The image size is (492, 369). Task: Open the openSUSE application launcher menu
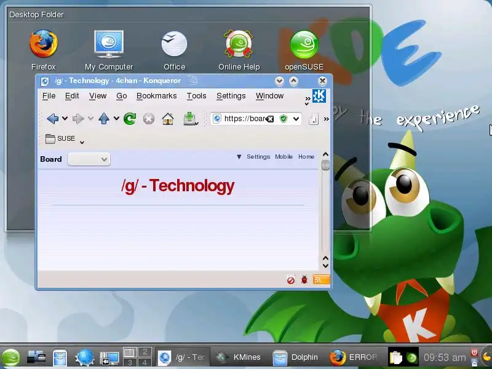[x=10, y=358]
